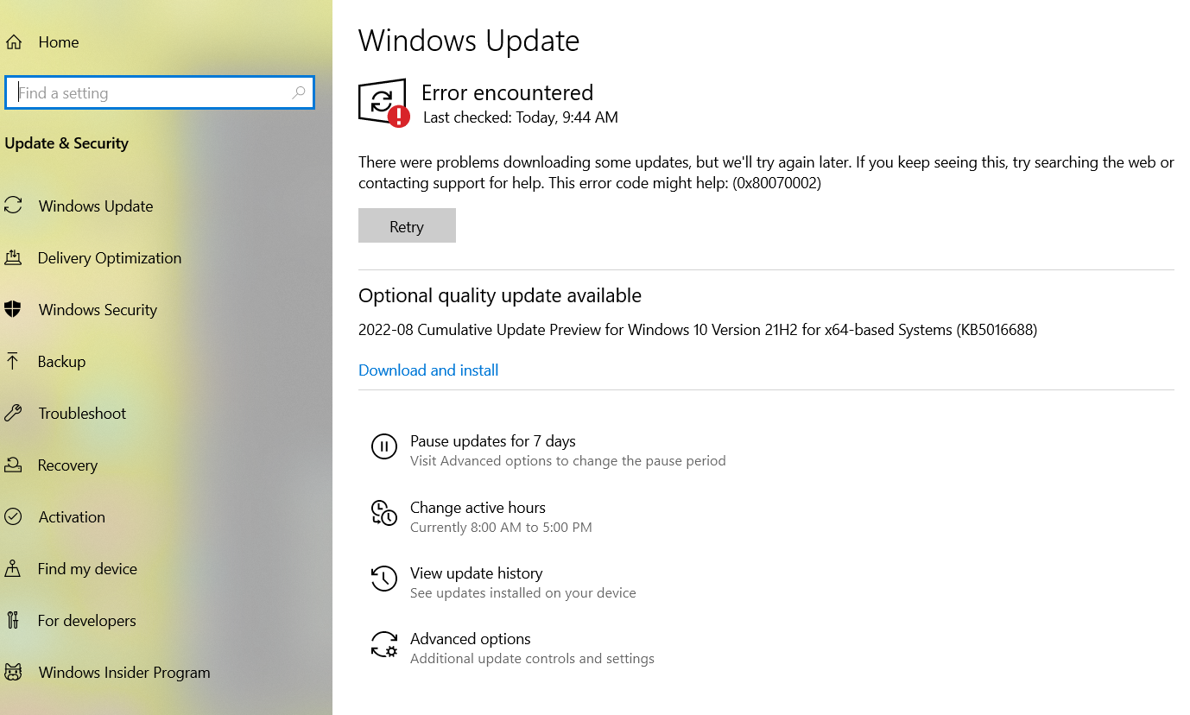Click Additional update controls and settings text

click(x=532, y=658)
